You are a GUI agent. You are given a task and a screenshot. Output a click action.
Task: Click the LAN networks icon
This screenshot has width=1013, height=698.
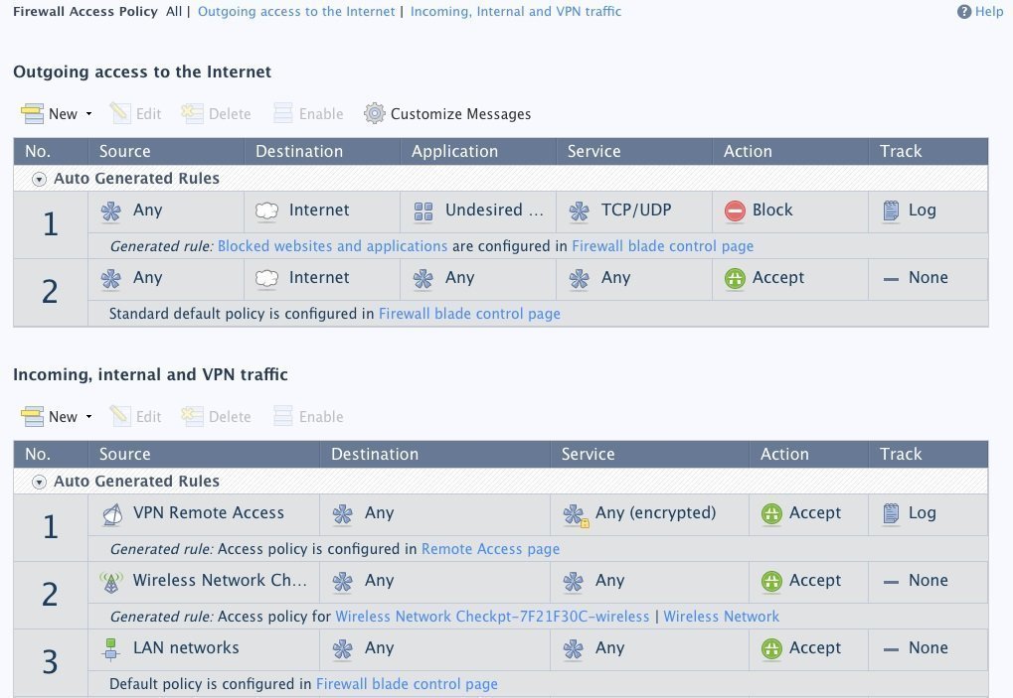[x=111, y=648]
